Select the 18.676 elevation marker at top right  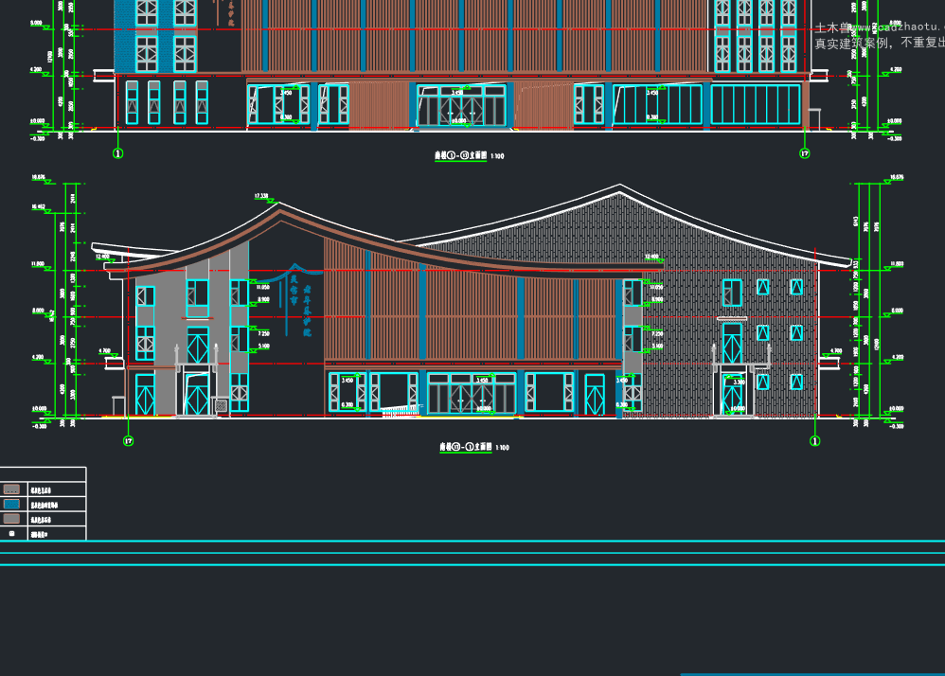point(895,179)
